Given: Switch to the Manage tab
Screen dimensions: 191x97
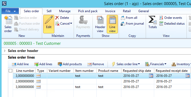Looking at the screenshot, I should (x=65, y=11).
